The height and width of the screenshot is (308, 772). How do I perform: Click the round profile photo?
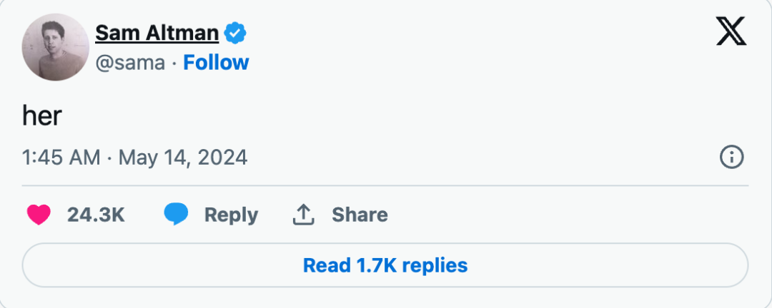pos(54,48)
